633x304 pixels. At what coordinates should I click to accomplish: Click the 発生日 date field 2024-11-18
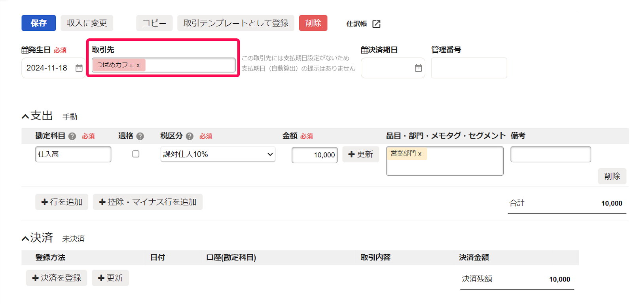(53, 68)
